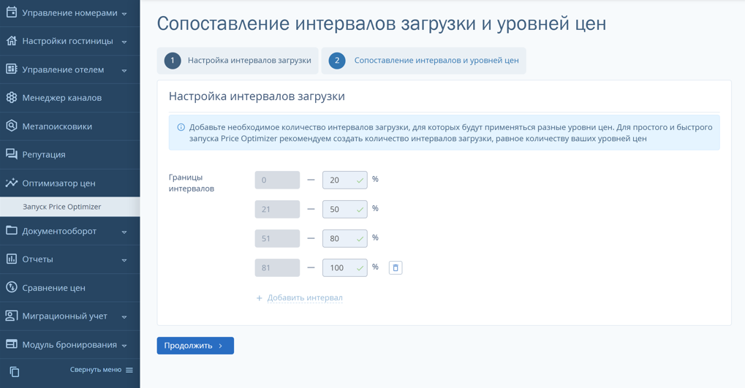Viewport: 745px width, 388px height.
Task: Click the Границы интервалов label
Action: pyautogui.click(x=192, y=183)
